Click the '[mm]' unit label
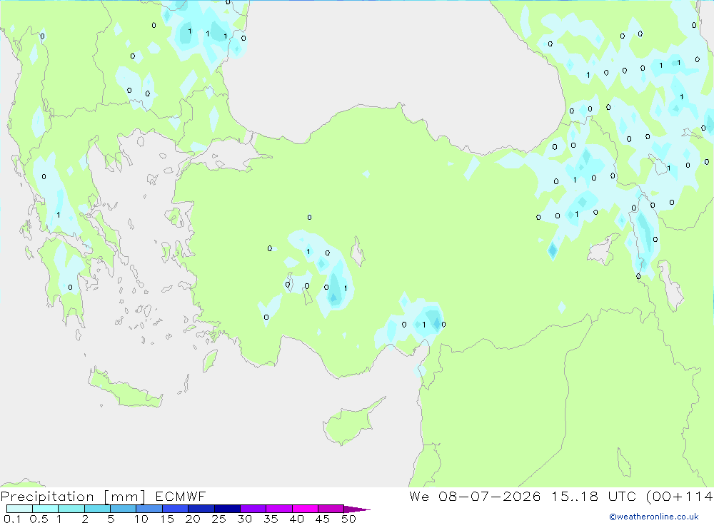714x523 pixels. pos(125,497)
